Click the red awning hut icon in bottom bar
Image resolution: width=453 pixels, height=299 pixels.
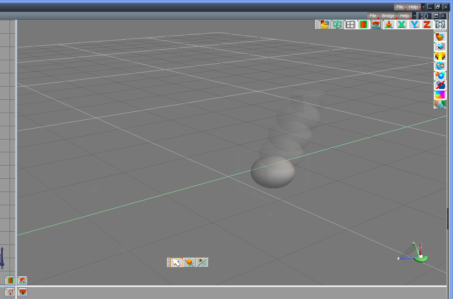pos(22,292)
